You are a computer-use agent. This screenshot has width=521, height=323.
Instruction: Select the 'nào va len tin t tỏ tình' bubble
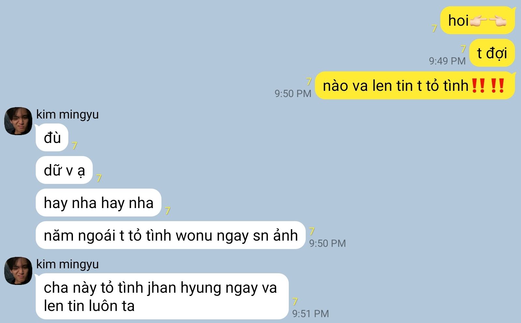click(415, 85)
